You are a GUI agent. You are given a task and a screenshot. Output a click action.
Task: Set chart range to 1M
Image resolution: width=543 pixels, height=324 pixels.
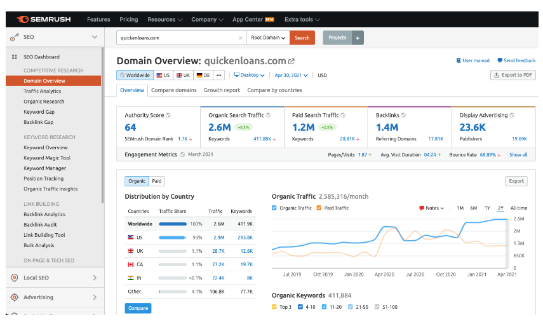pyautogui.click(x=460, y=208)
